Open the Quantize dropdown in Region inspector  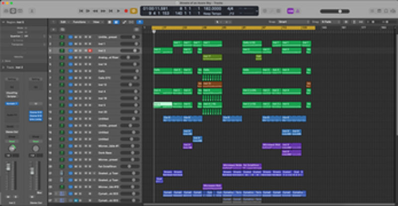click(35, 36)
